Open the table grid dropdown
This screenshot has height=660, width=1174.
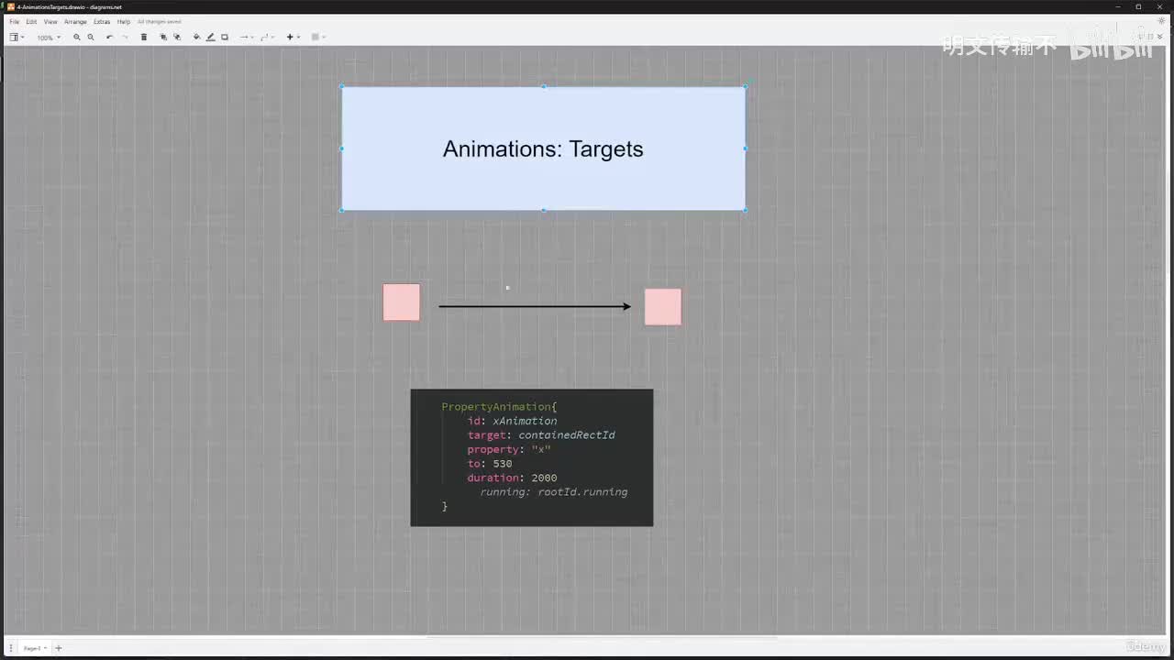click(318, 37)
